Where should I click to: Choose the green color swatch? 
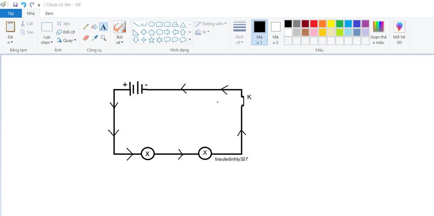click(x=339, y=24)
